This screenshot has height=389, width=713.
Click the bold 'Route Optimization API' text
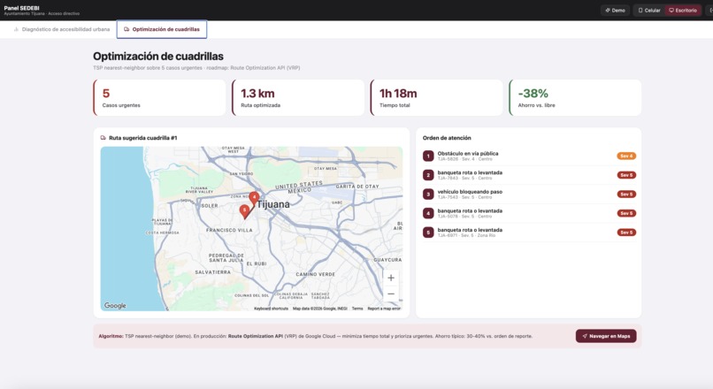click(255, 336)
